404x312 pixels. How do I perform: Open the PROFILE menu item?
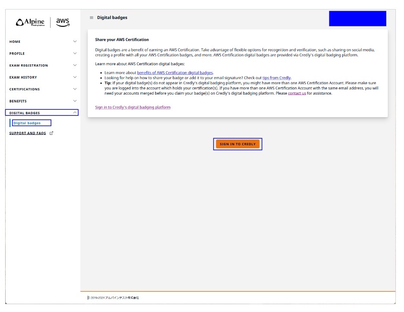43,53
